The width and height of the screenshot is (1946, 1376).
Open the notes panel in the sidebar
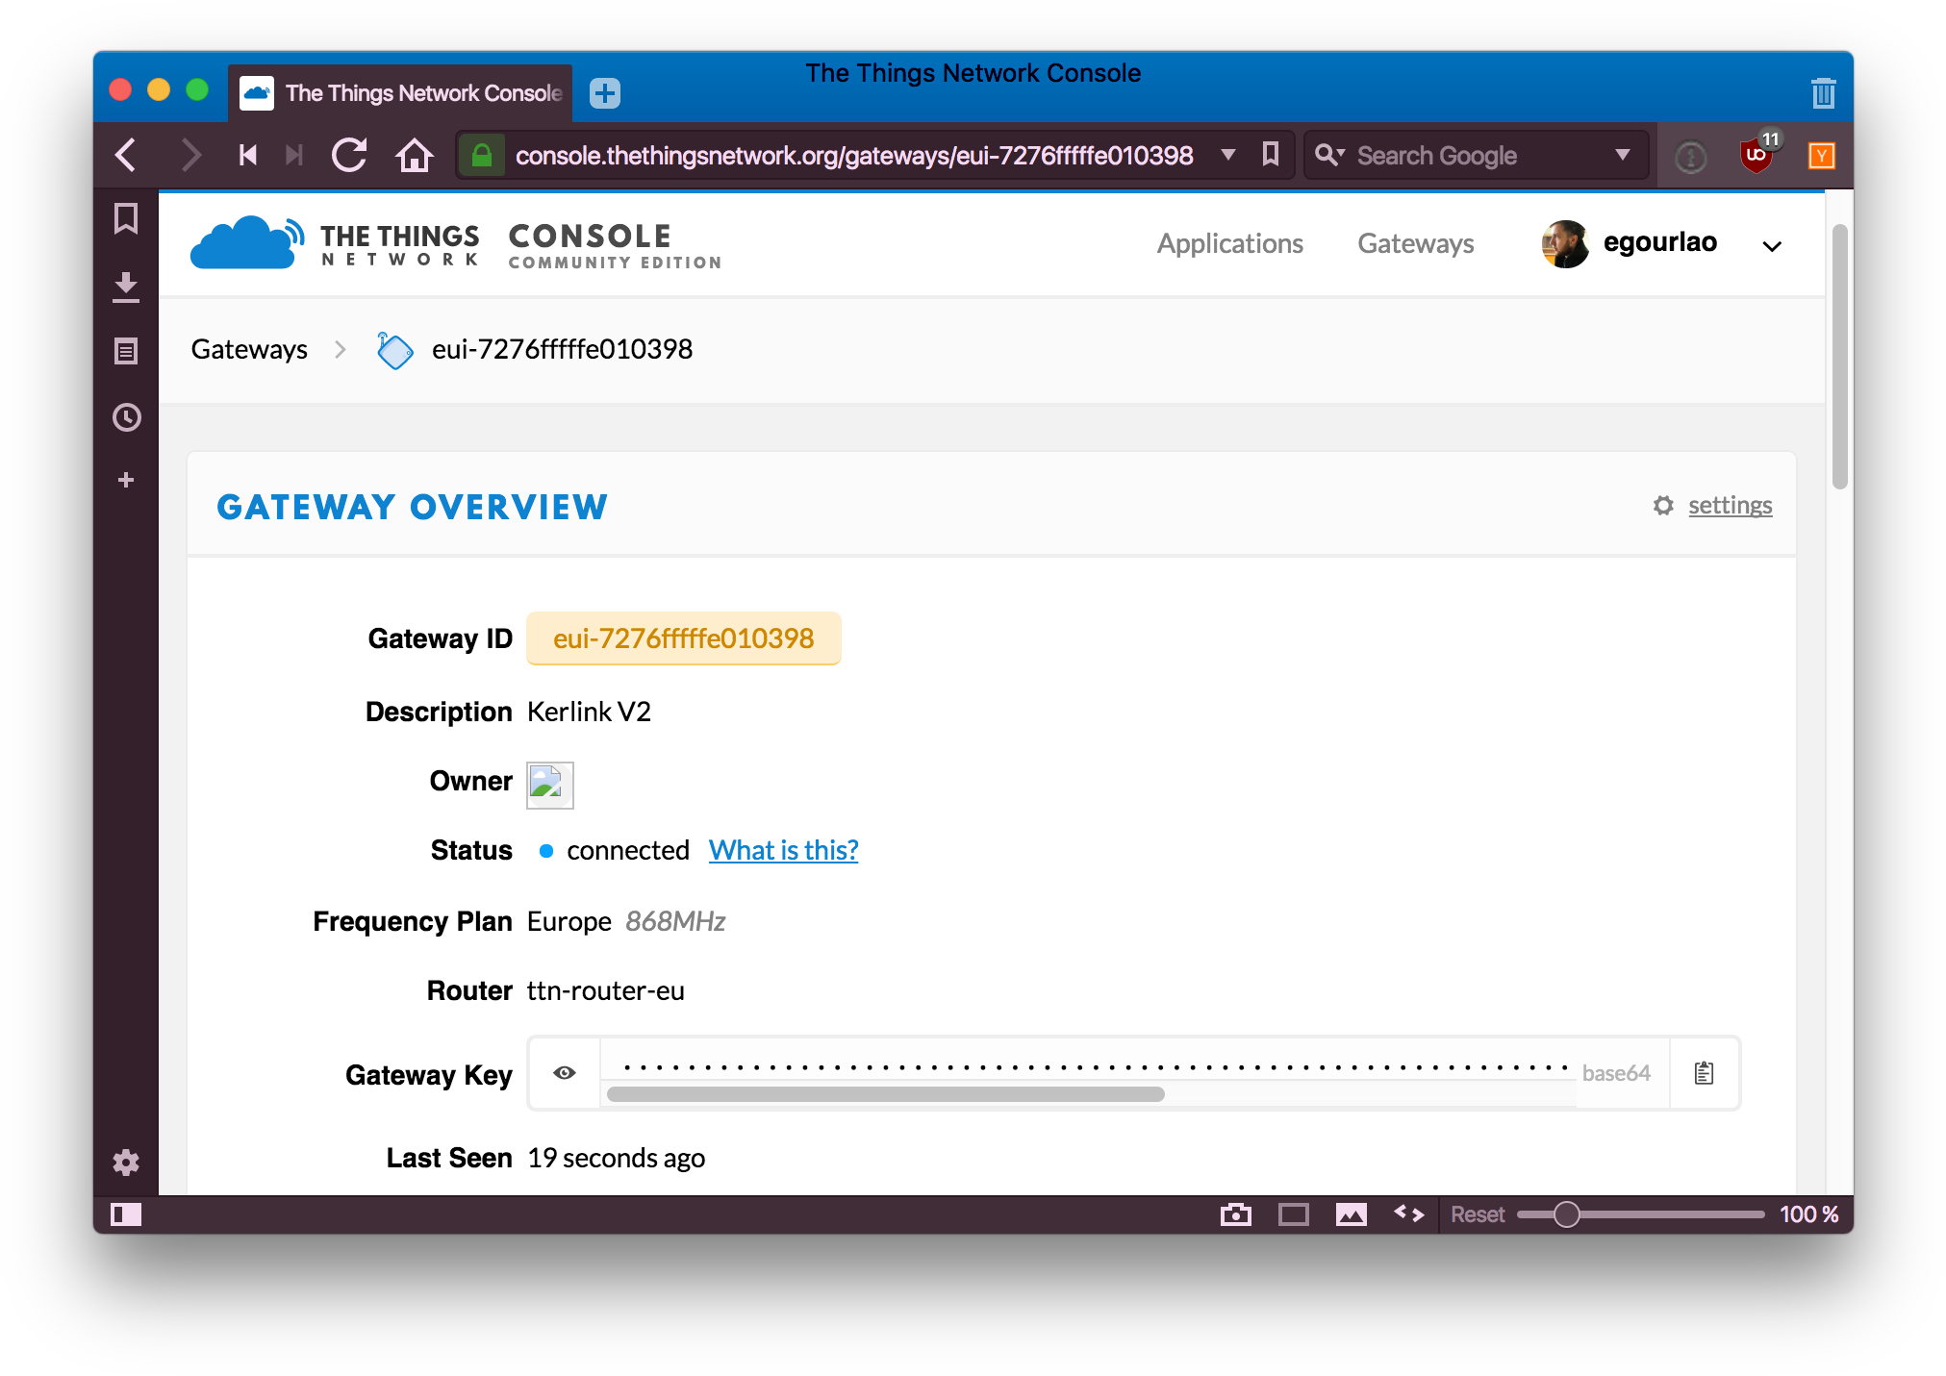click(126, 351)
